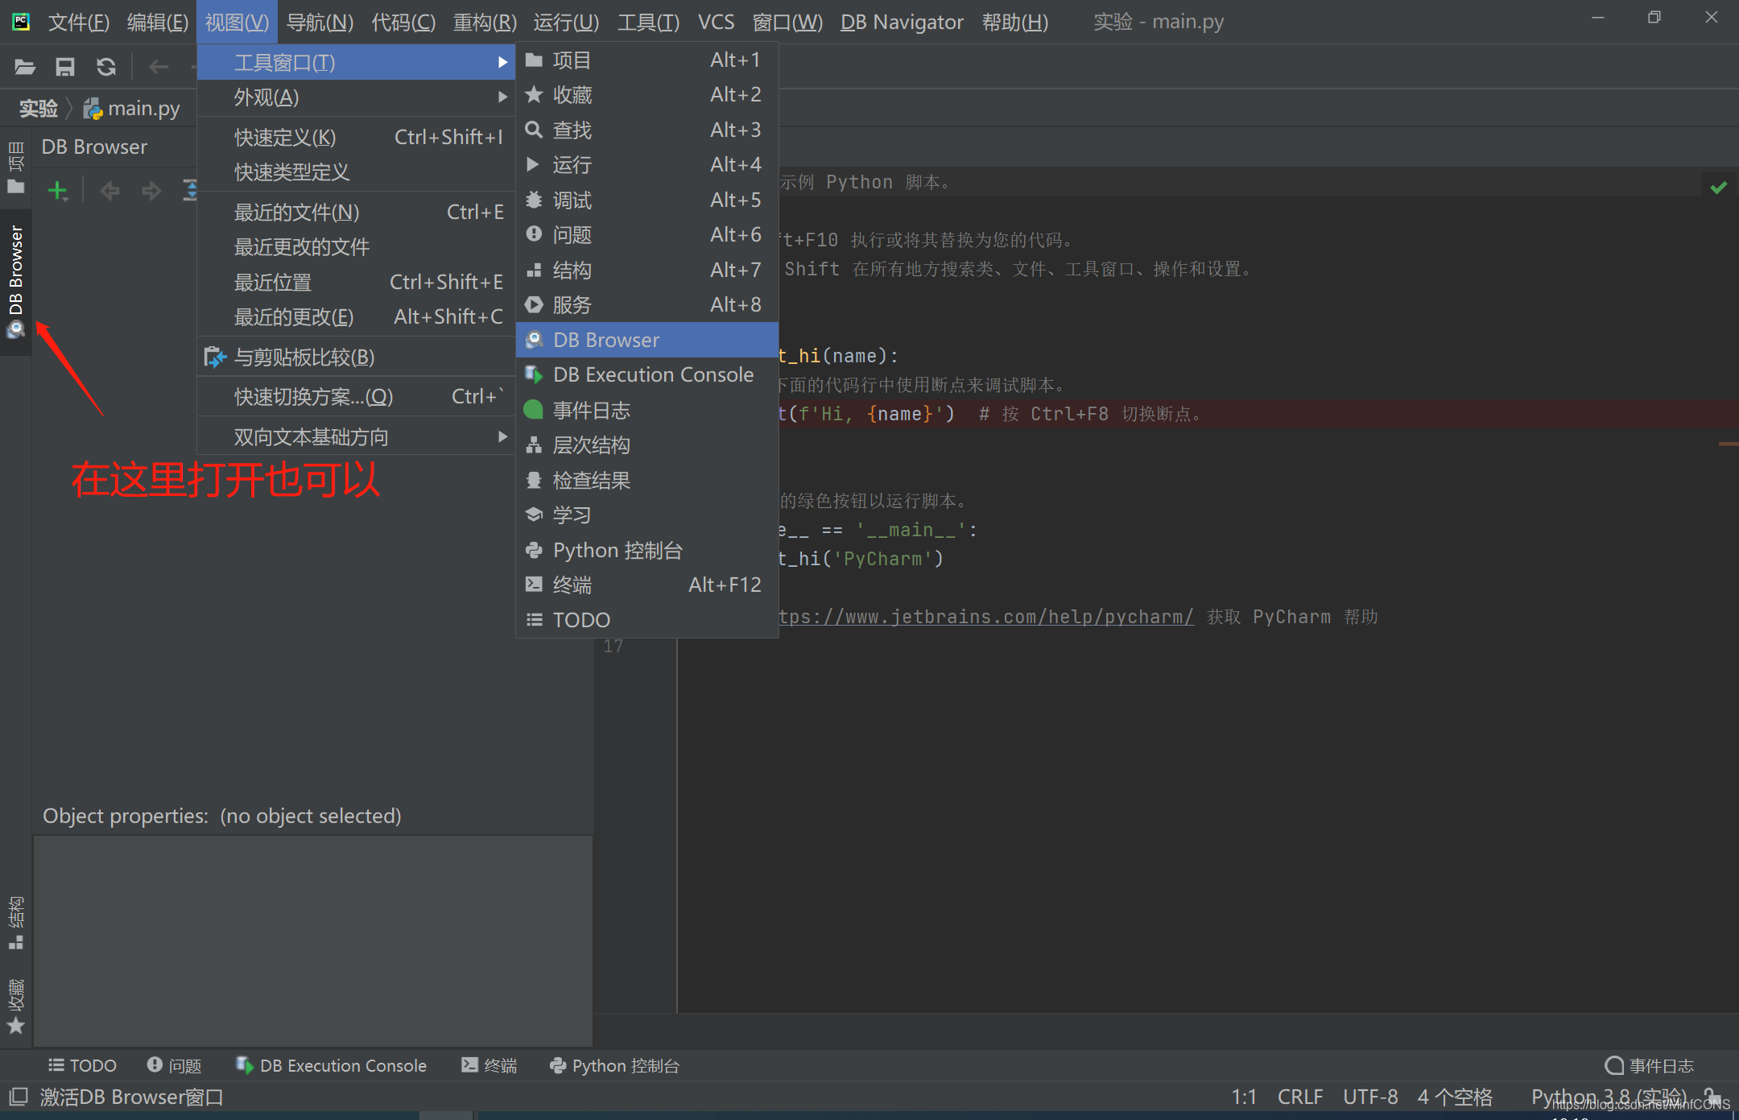
Task: Select Hierarchy item in submenu
Action: (x=647, y=445)
